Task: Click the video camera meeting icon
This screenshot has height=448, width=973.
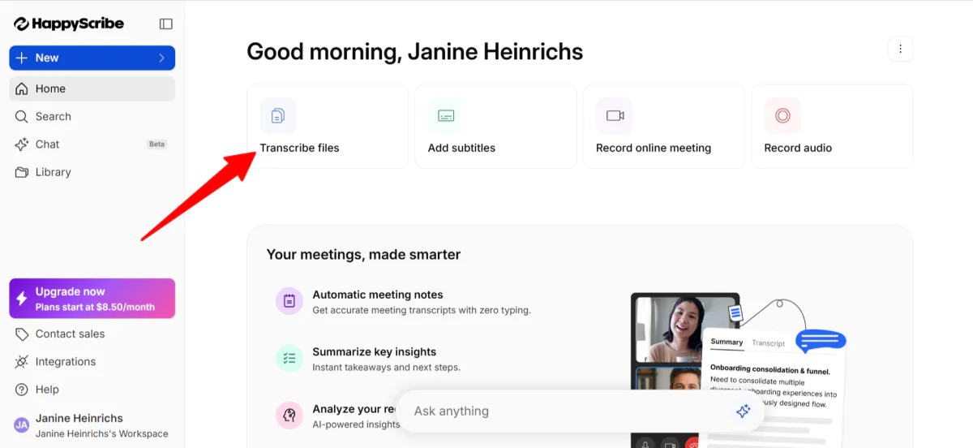Action: point(615,115)
